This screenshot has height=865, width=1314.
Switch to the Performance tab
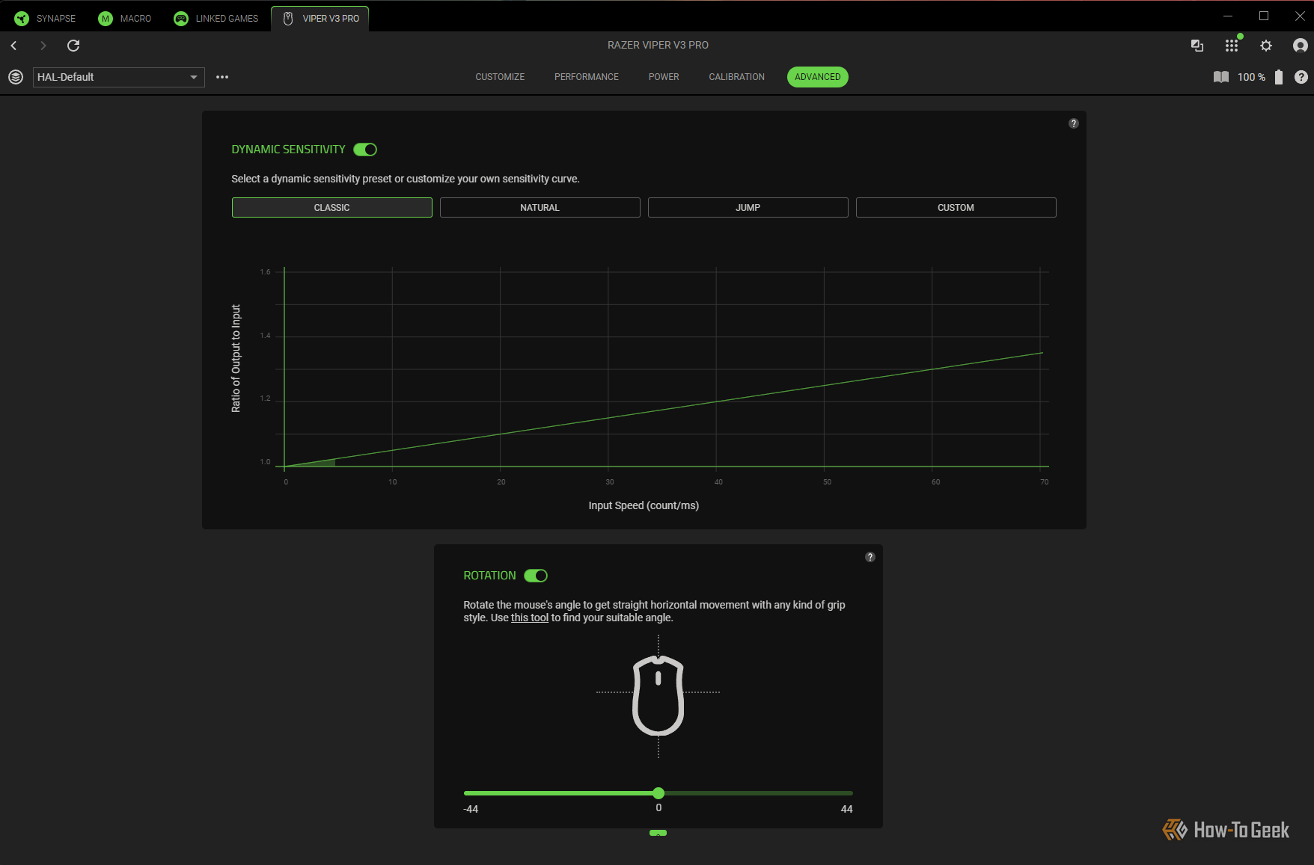[x=586, y=77]
